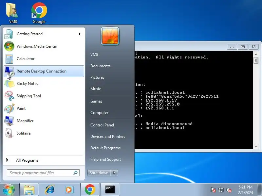This screenshot has height=196, width=262.
Task: Open Music from Start menu
Action: point(96,89)
